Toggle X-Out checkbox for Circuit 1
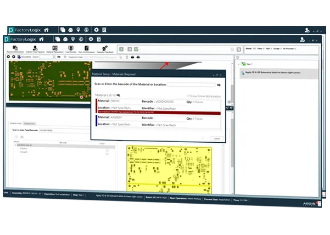Image resolution: width=330 pixels, height=235 pixels. [107, 150]
